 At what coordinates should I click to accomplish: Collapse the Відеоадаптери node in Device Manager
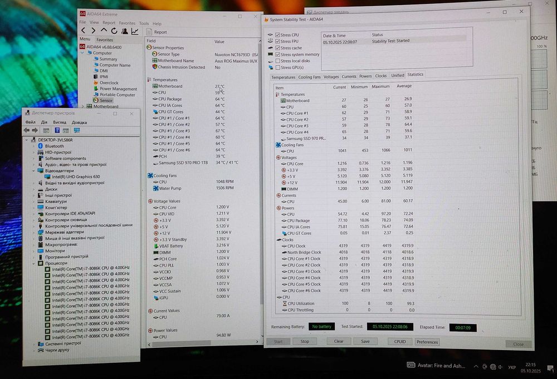click(x=34, y=171)
